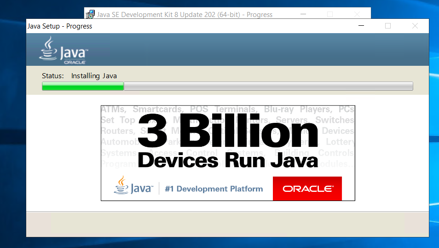Image resolution: width=439 pixels, height=248 pixels.
Task: Click the 'Java Setup - Progress' window title
Action: click(x=60, y=26)
